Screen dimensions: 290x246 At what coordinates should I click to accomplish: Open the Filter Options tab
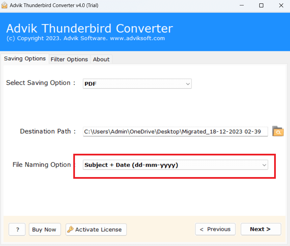pos(69,59)
